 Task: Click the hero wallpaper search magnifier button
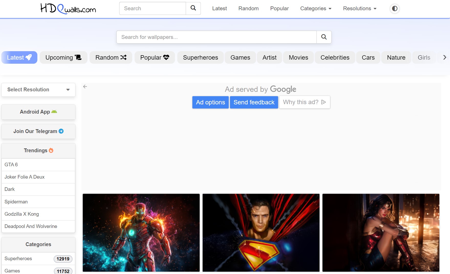324,37
